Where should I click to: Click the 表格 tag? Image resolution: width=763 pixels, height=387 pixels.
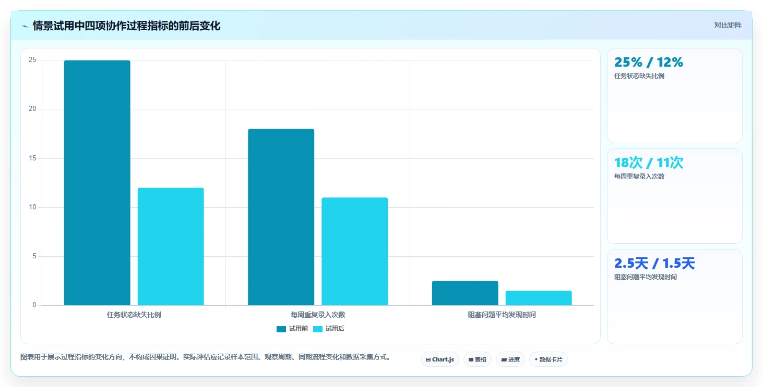[x=478, y=359]
